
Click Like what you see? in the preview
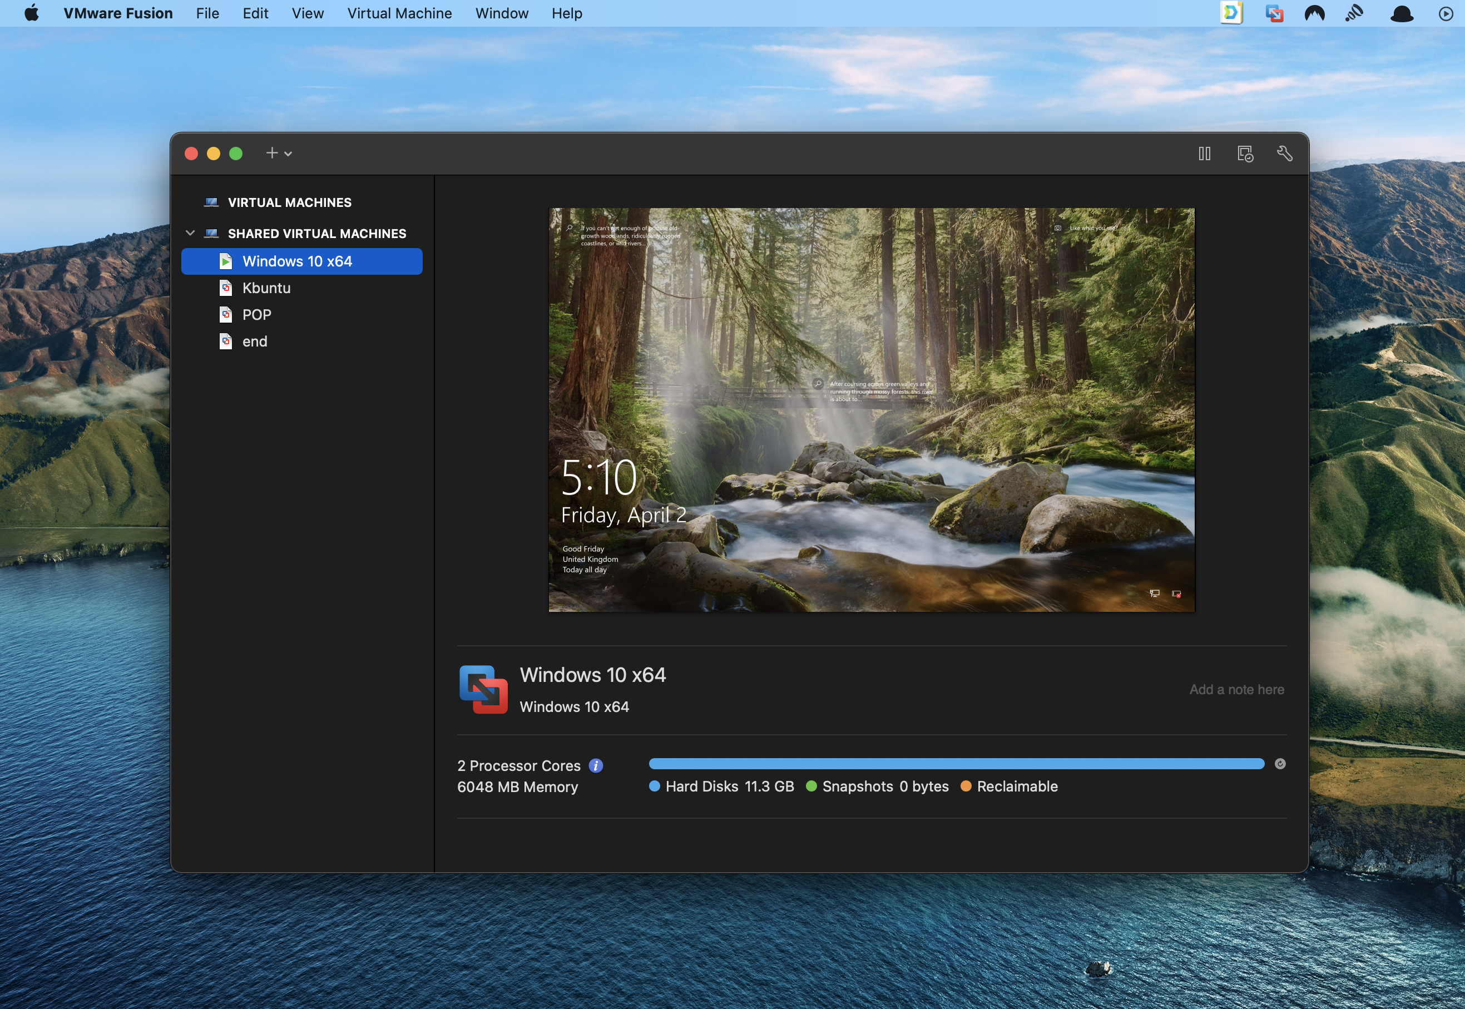pos(1093,228)
